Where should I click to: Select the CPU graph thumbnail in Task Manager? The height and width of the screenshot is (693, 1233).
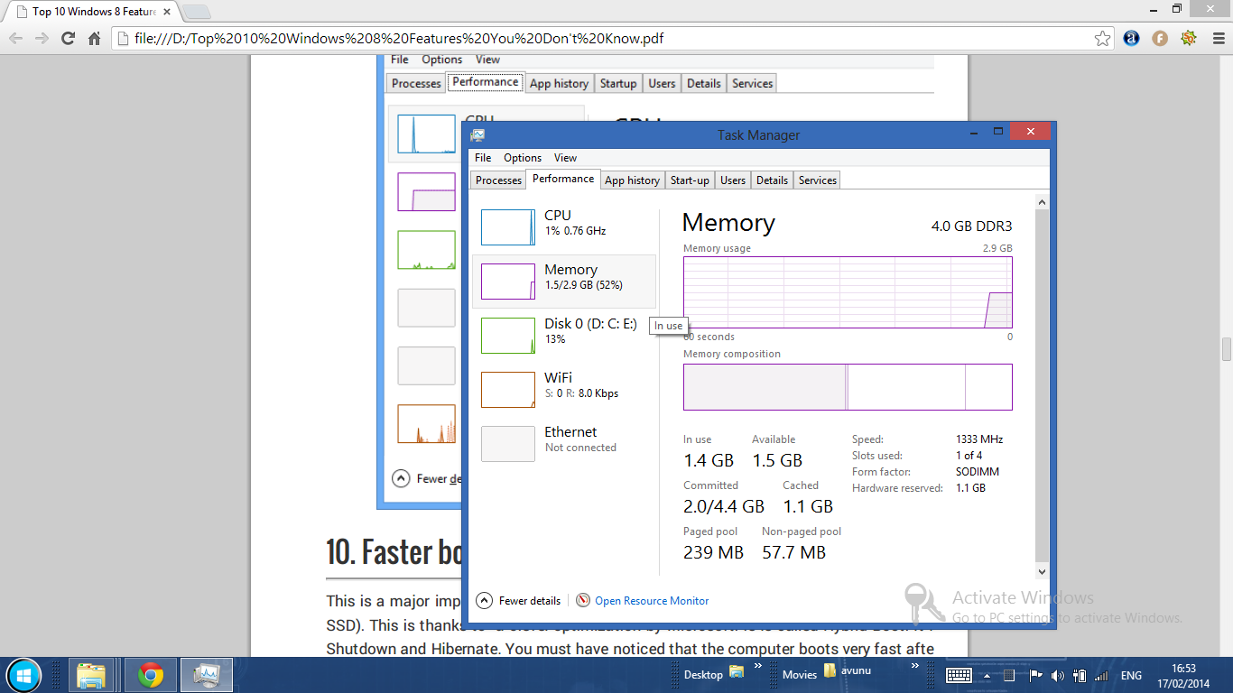point(508,227)
